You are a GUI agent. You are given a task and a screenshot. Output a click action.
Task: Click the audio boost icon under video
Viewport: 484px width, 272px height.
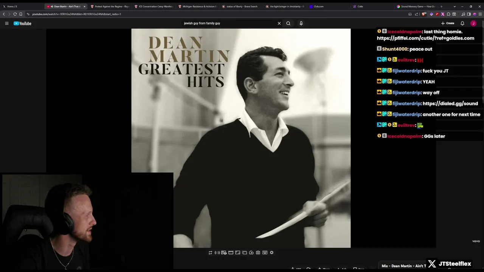217,253
